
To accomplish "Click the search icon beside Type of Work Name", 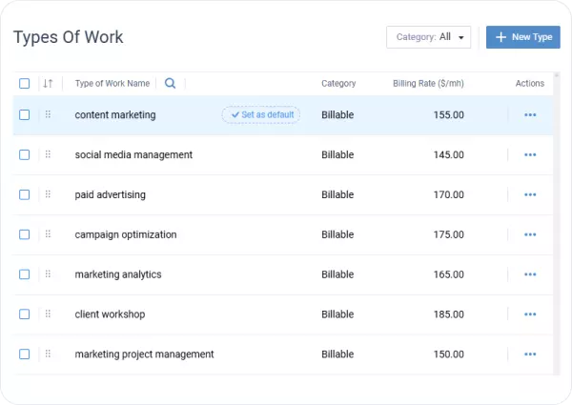I will (x=170, y=84).
